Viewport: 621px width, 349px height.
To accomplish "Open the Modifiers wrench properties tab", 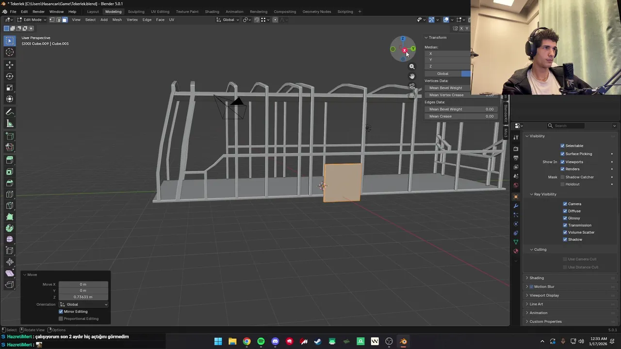I will coord(516,206).
